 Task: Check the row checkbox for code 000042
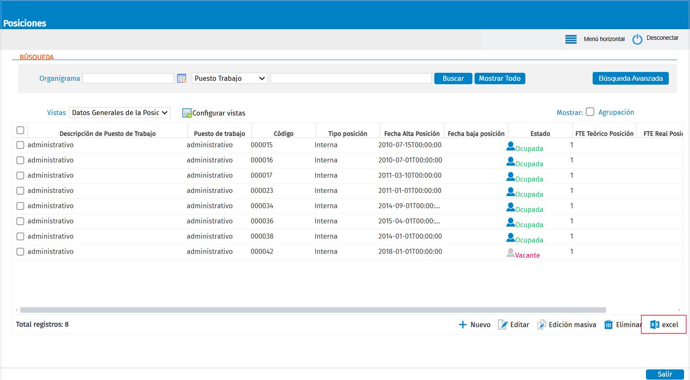20,252
